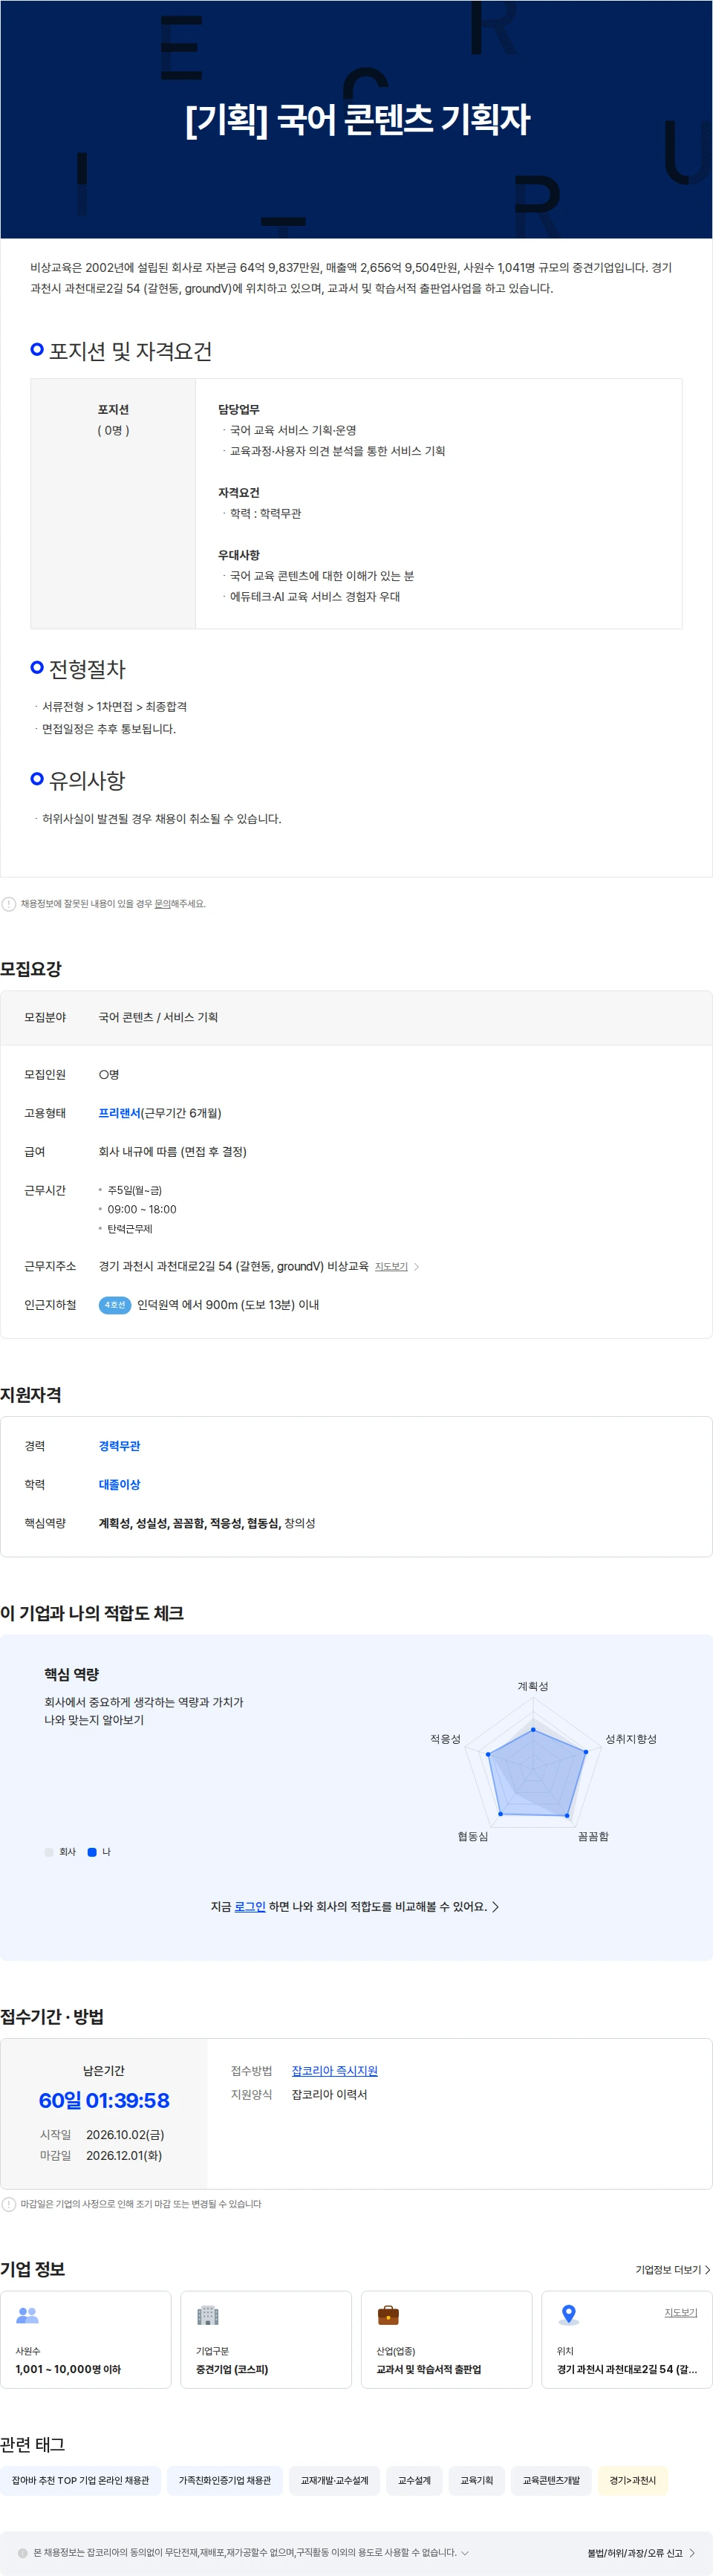Image resolution: width=713 pixels, height=2576 pixels.
Task: Click the 국어 콘텐츠 / 서비스 기획 field value
Action: point(158,1017)
